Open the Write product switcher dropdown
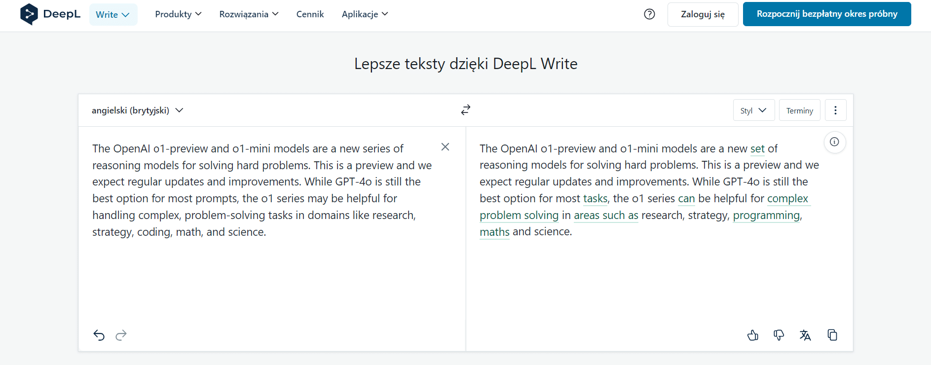931x365 pixels. pyautogui.click(x=113, y=14)
